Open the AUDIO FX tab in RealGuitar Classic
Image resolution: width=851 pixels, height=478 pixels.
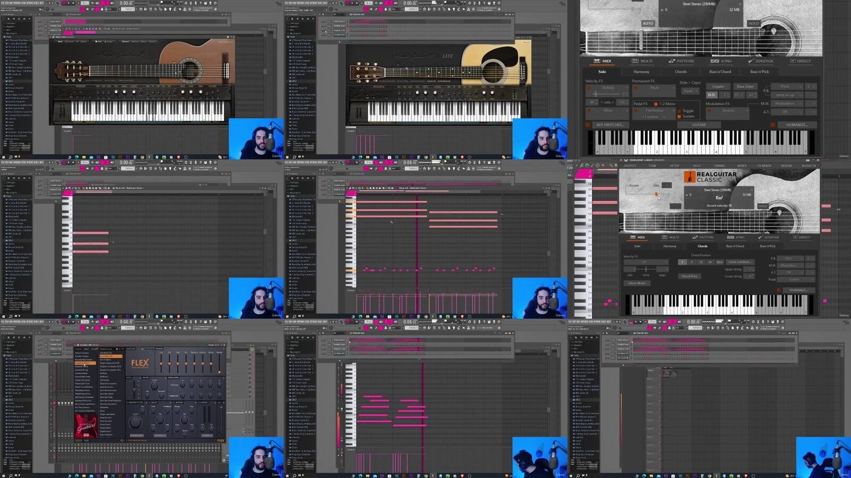808,166
